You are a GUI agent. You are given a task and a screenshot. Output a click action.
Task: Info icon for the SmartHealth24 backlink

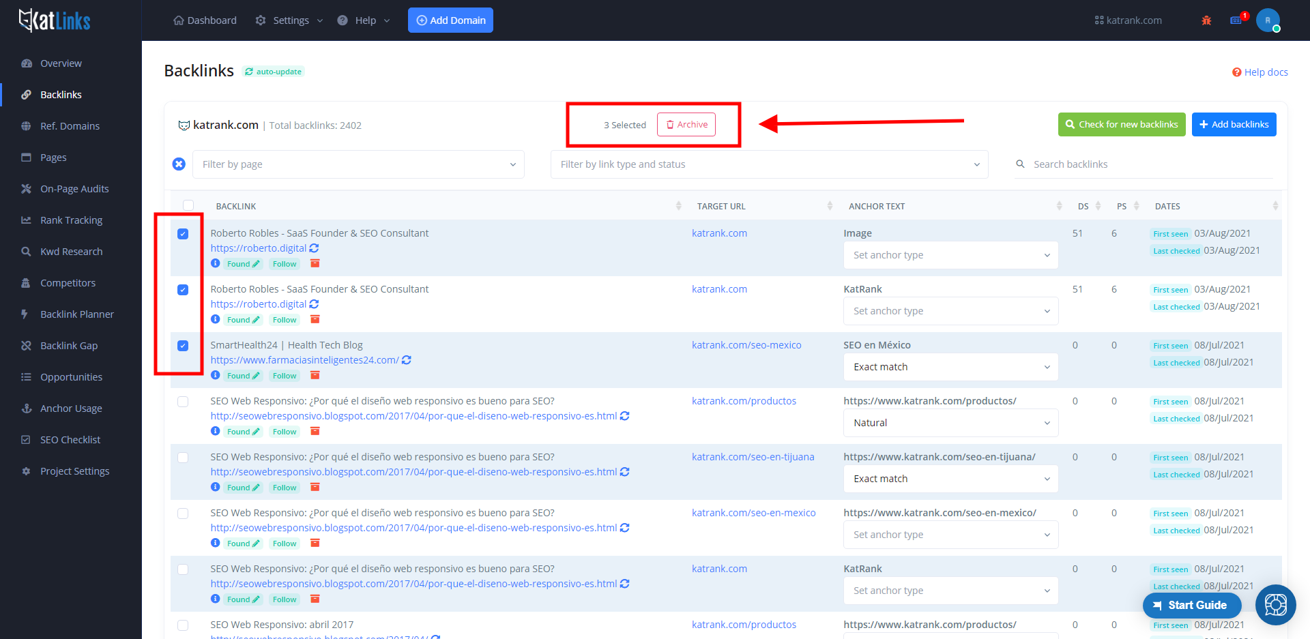click(x=215, y=375)
